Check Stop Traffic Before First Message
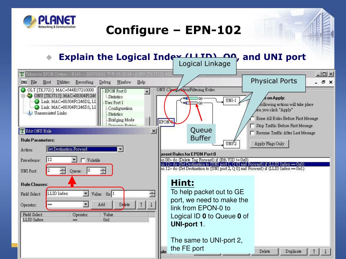The image size is (346, 259). [x=252, y=126]
